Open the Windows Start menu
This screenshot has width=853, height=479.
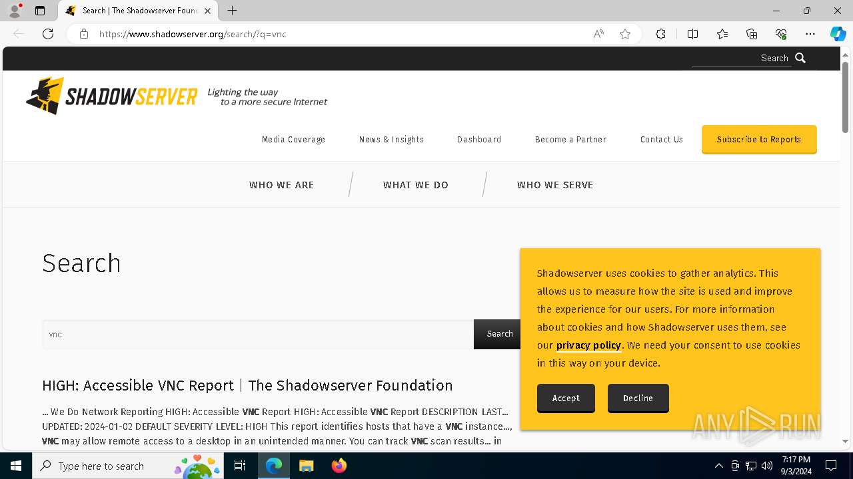16,466
